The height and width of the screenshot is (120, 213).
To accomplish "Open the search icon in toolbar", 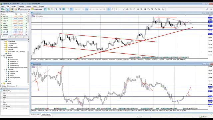I will [207, 9].
